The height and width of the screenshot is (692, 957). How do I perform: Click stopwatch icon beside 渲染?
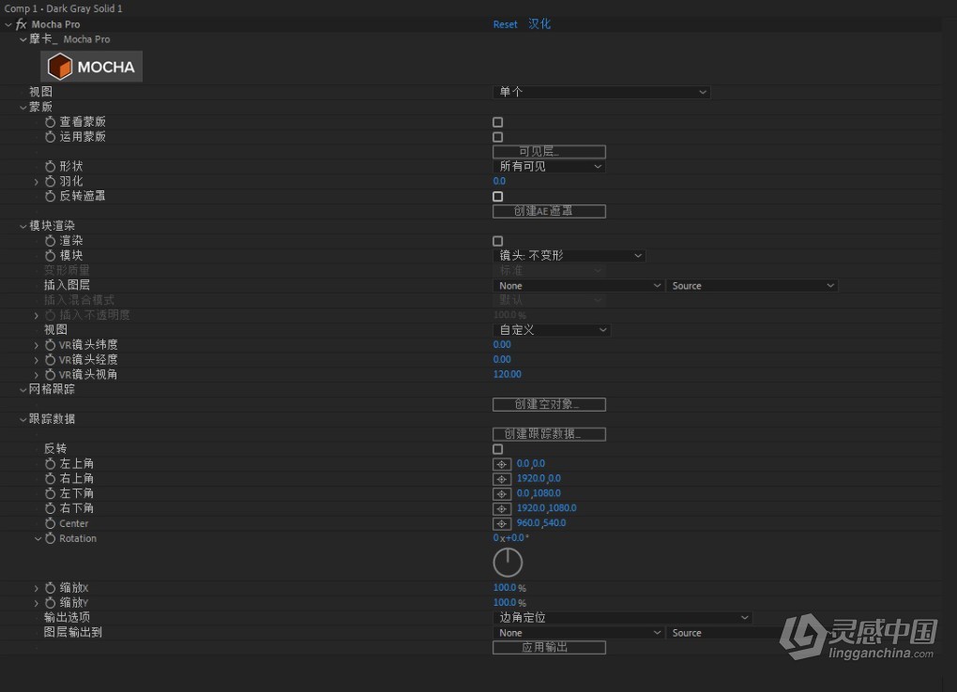(x=50, y=240)
